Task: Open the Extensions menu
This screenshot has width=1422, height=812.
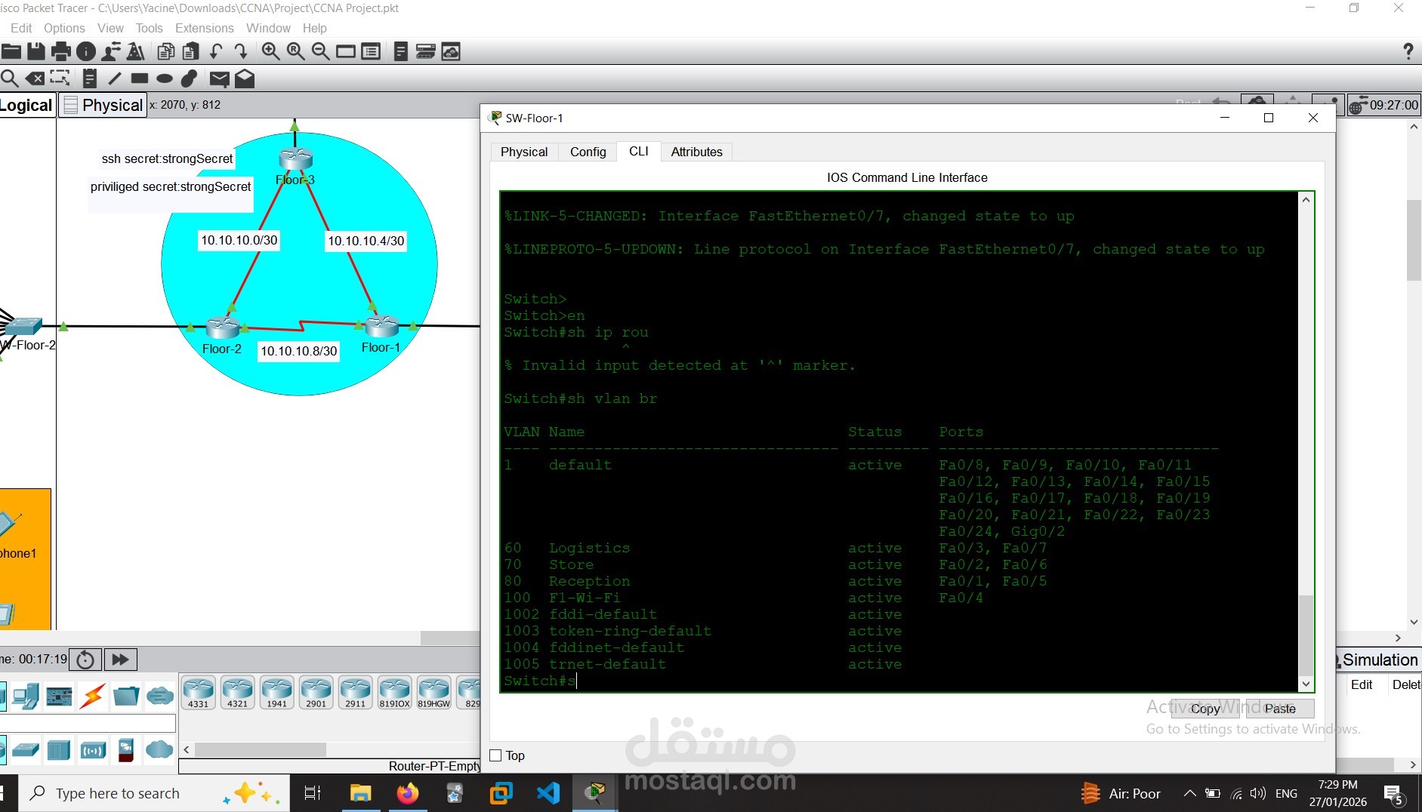Action: point(205,28)
